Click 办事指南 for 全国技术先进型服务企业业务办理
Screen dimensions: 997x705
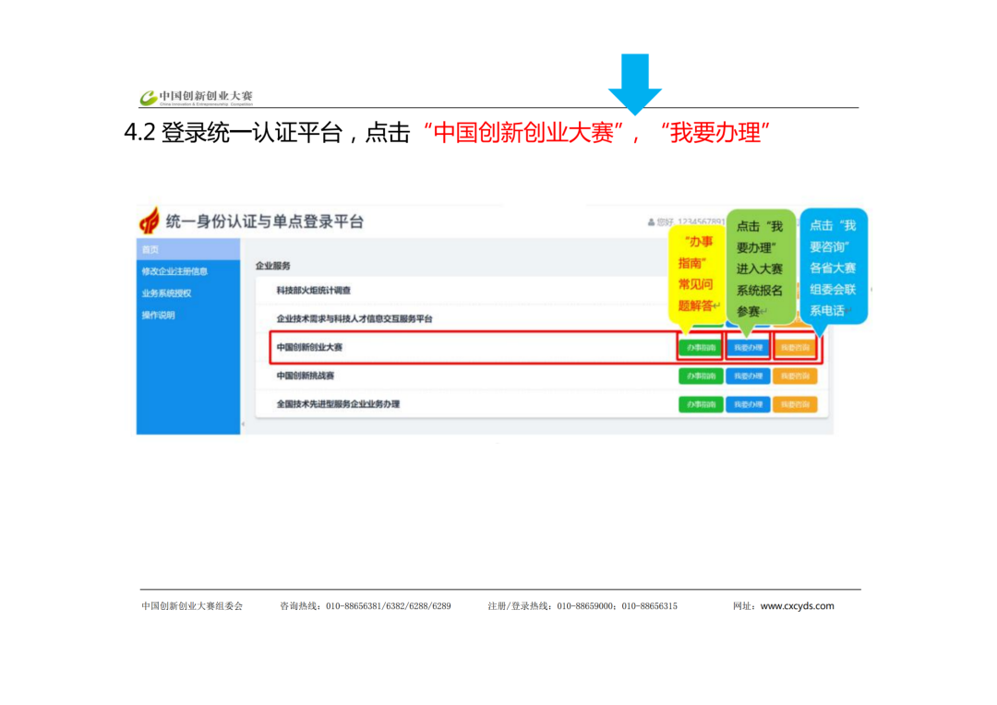pyautogui.click(x=701, y=405)
